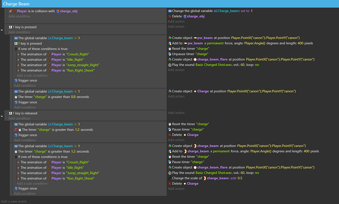Click 'Add condition' under 'f key is released'
The height and width of the screenshot is (204, 339).
tap(19, 118)
